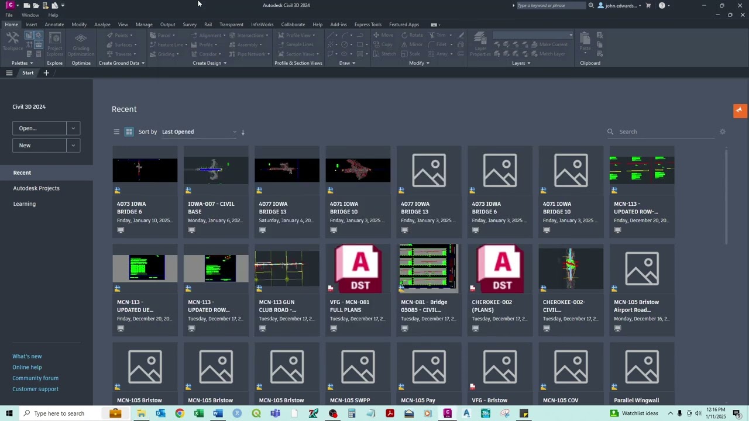This screenshot has height=421, width=749.
Task: Open the john.edwards account dropdown
Action: pyautogui.click(x=620, y=5)
